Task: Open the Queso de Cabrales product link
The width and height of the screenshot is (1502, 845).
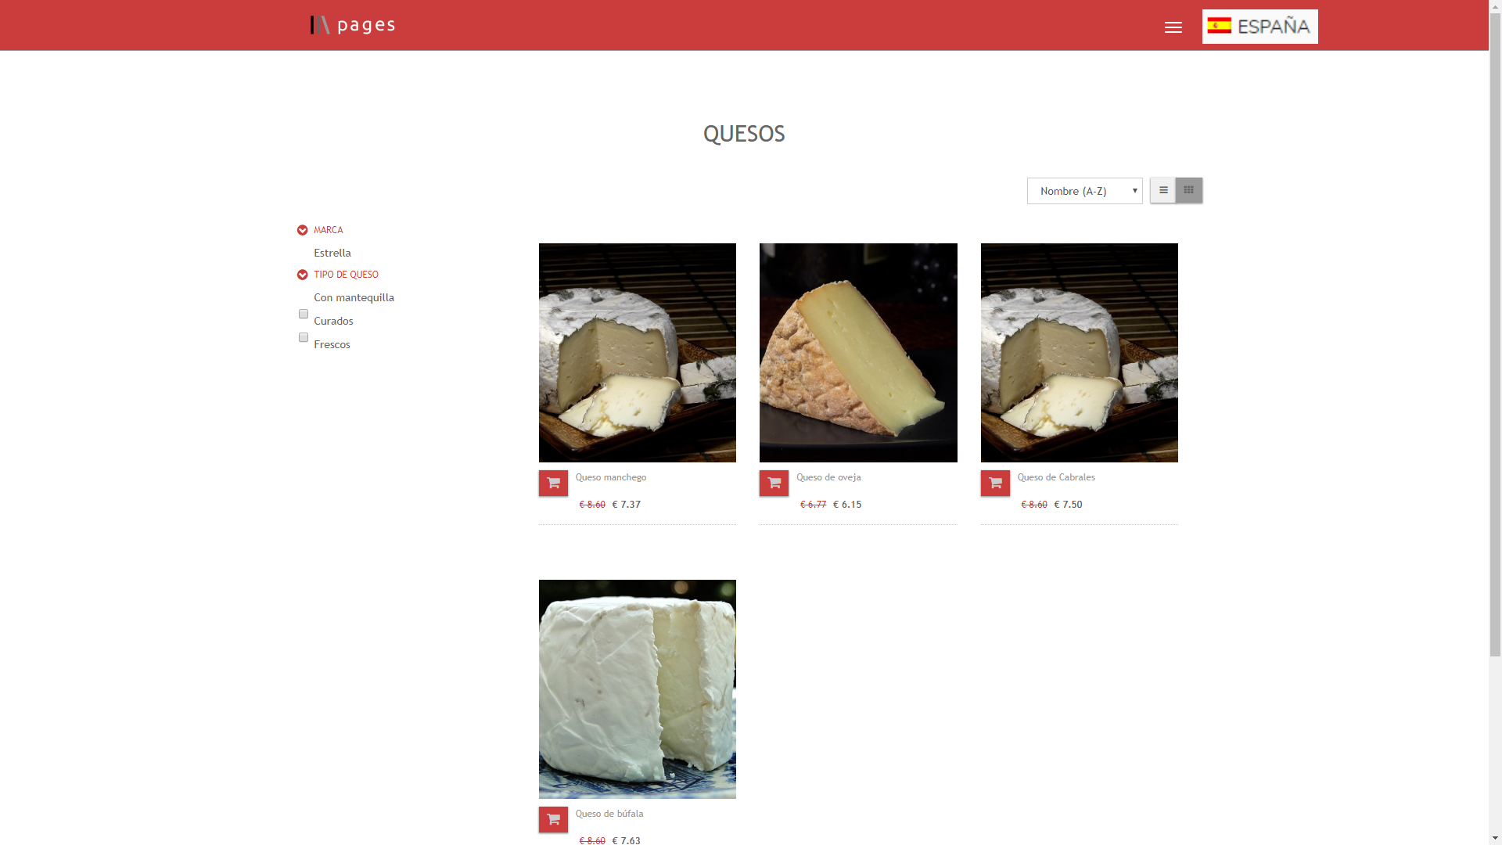Action: coord(1056,477)
